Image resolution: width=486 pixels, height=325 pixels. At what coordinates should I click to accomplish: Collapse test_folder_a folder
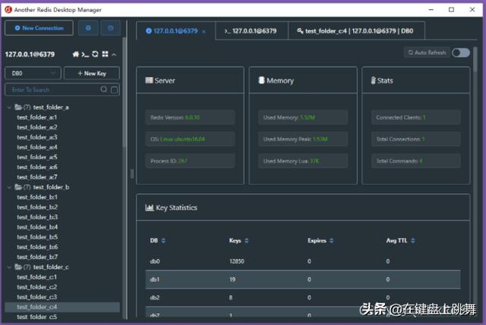pyautogui.click(x=9, y=108)
